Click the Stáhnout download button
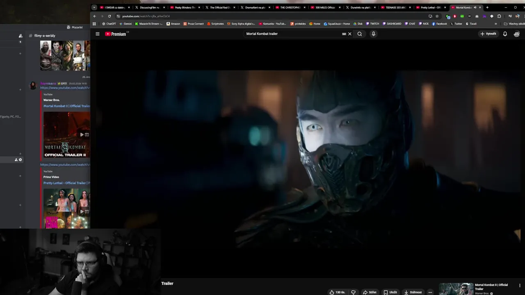 (x=413, y=292)
